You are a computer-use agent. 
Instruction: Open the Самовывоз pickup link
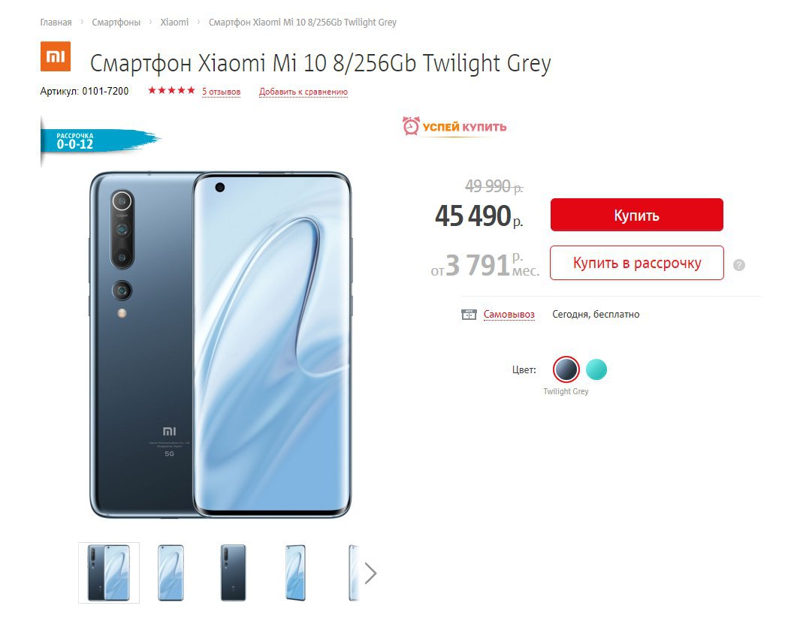point(509,315)
